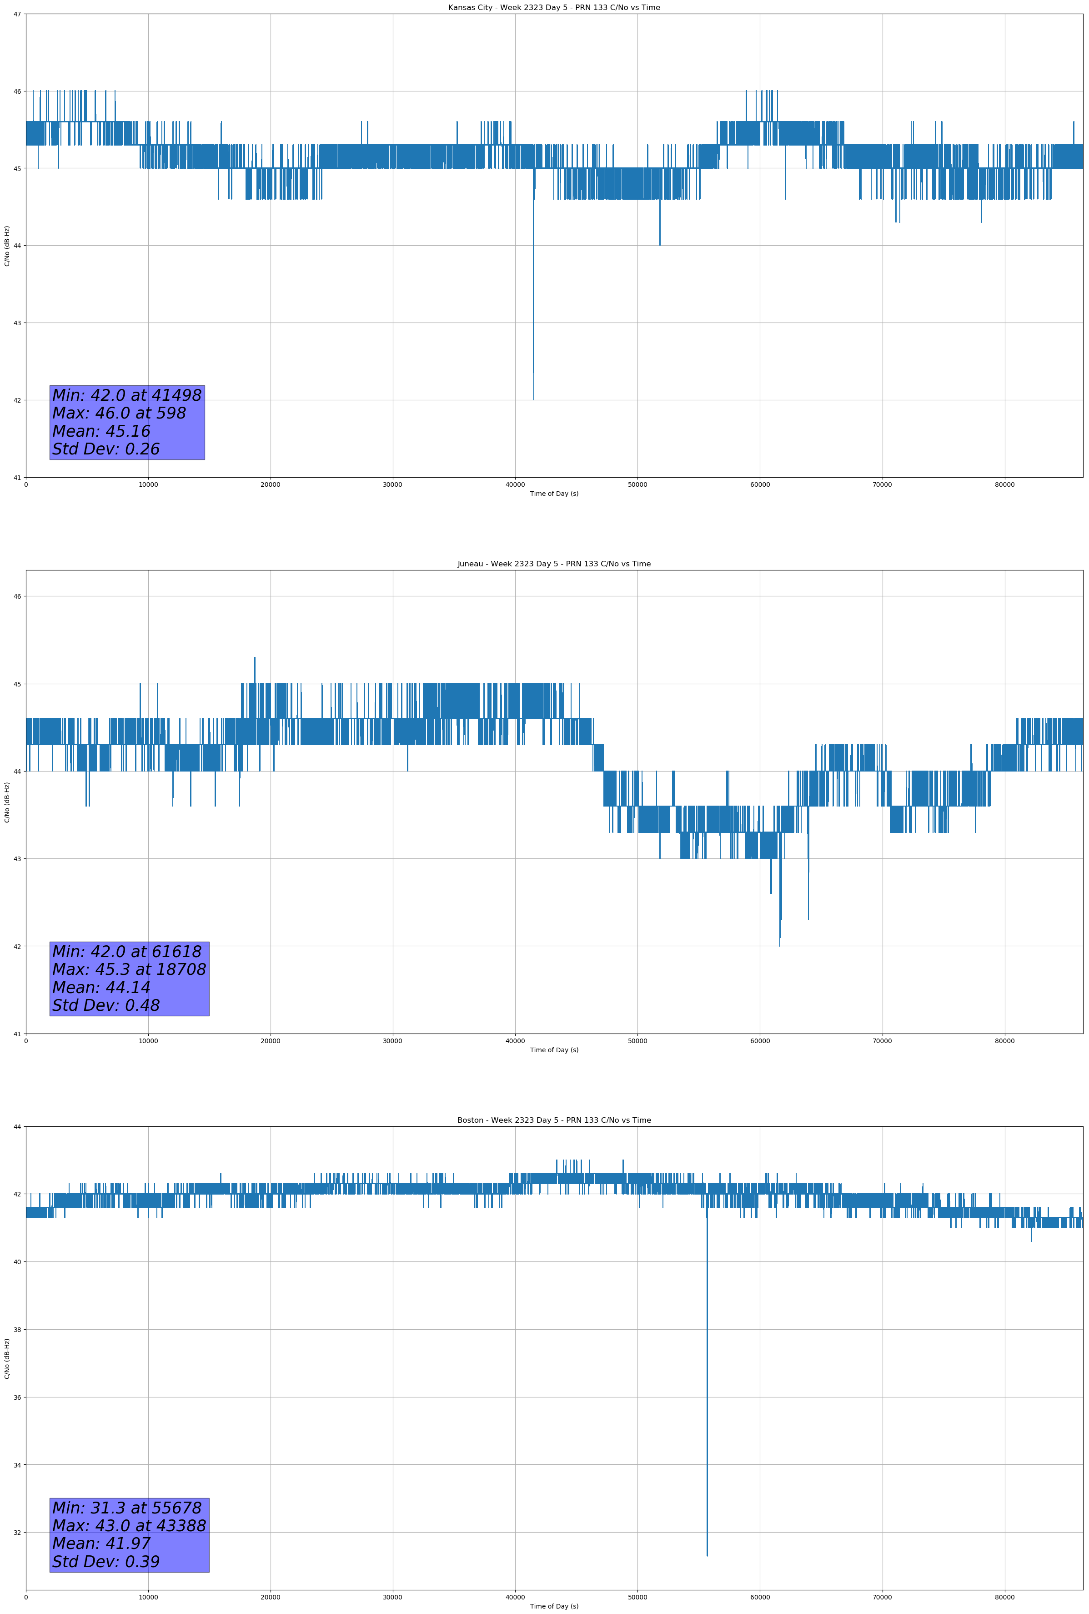
Task: Click the Kansas City dip to 44 near 52000
Action: click(x=660, y=243)
